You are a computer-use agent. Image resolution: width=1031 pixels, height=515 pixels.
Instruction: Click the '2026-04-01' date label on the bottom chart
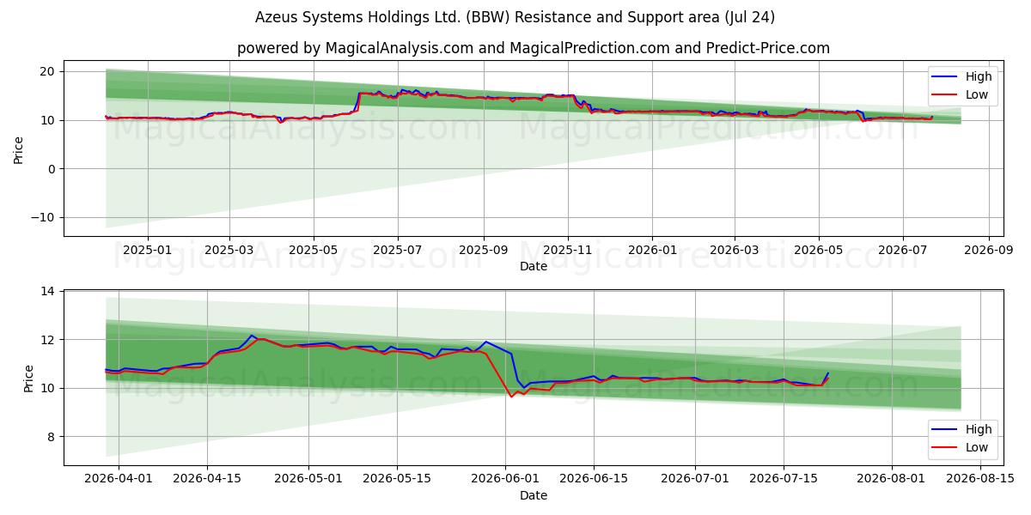tap(119, 479)
